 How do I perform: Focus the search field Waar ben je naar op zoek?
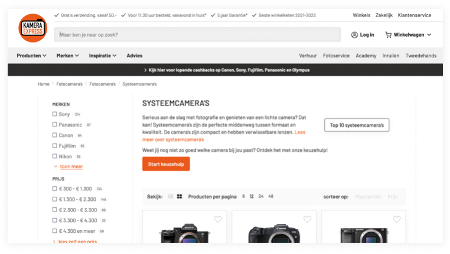[197, 35]
